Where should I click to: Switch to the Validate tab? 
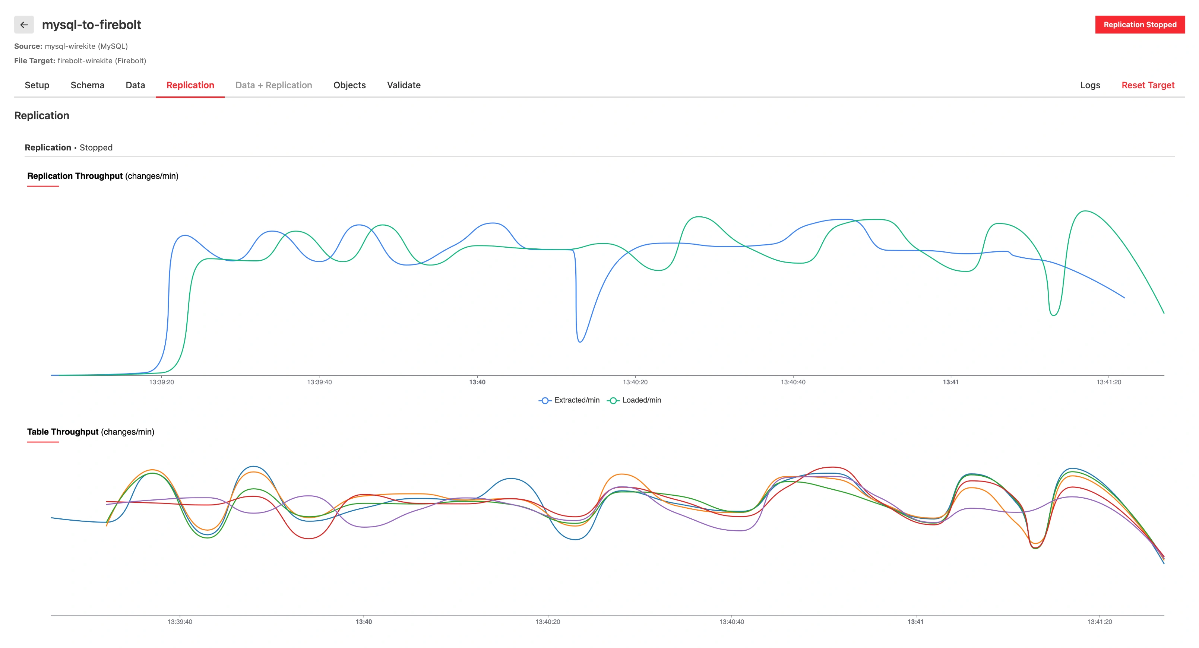(x=404, y=85)
